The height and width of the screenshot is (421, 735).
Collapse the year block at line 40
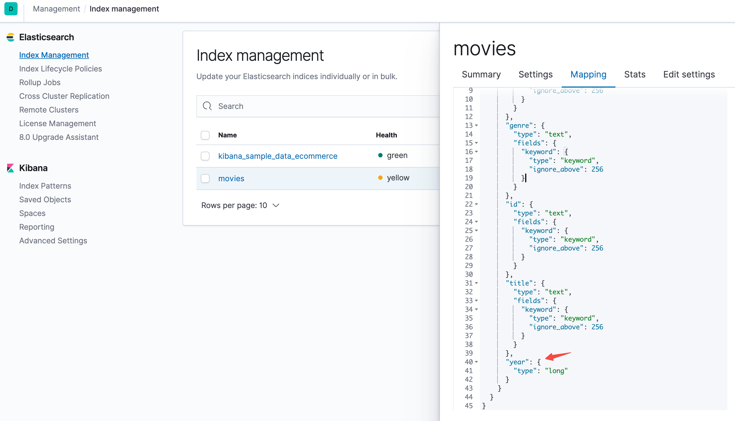click(x=476, y=362)
